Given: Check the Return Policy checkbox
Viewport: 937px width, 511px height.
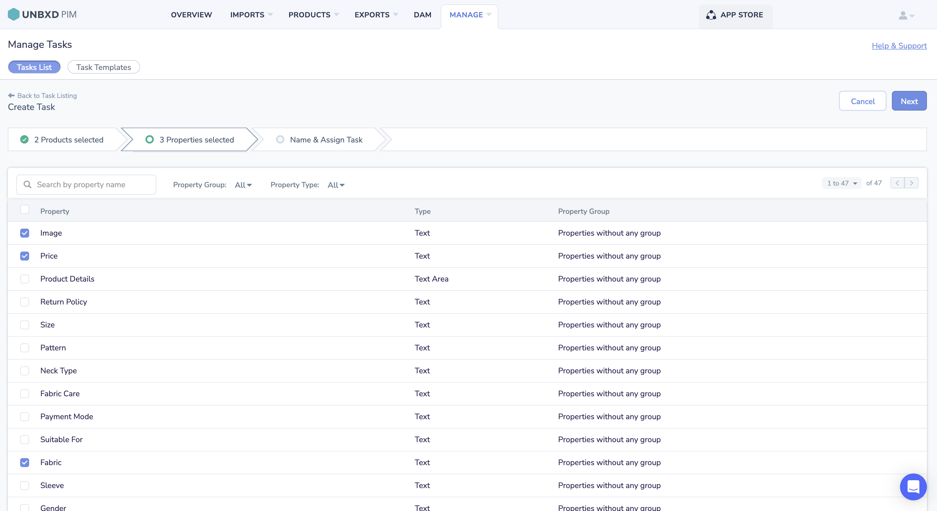Looking at the screenshot, I should [x=24, y=302].
